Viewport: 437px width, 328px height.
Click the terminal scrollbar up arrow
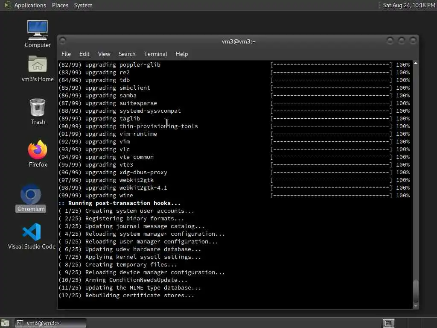[x=416, y=63]
